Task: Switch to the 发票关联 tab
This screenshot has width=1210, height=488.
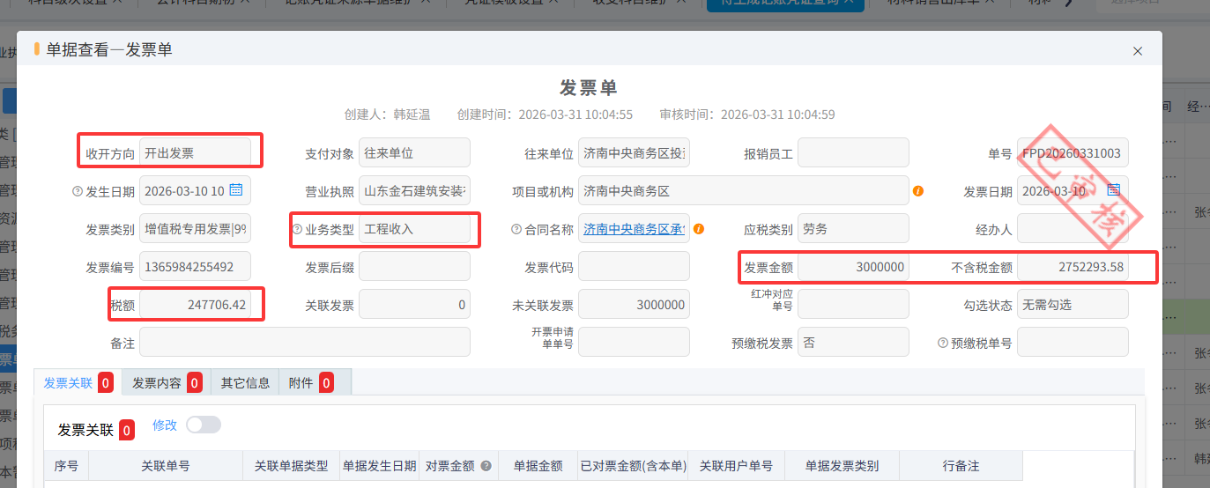Action: click(x=78, y=382)
